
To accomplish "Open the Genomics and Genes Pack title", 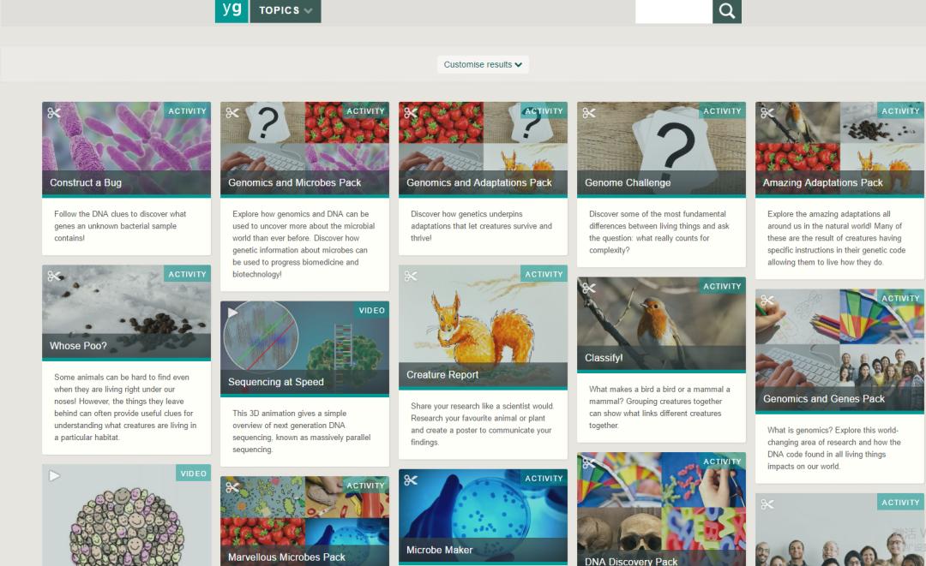I will [x=824, y=399].
